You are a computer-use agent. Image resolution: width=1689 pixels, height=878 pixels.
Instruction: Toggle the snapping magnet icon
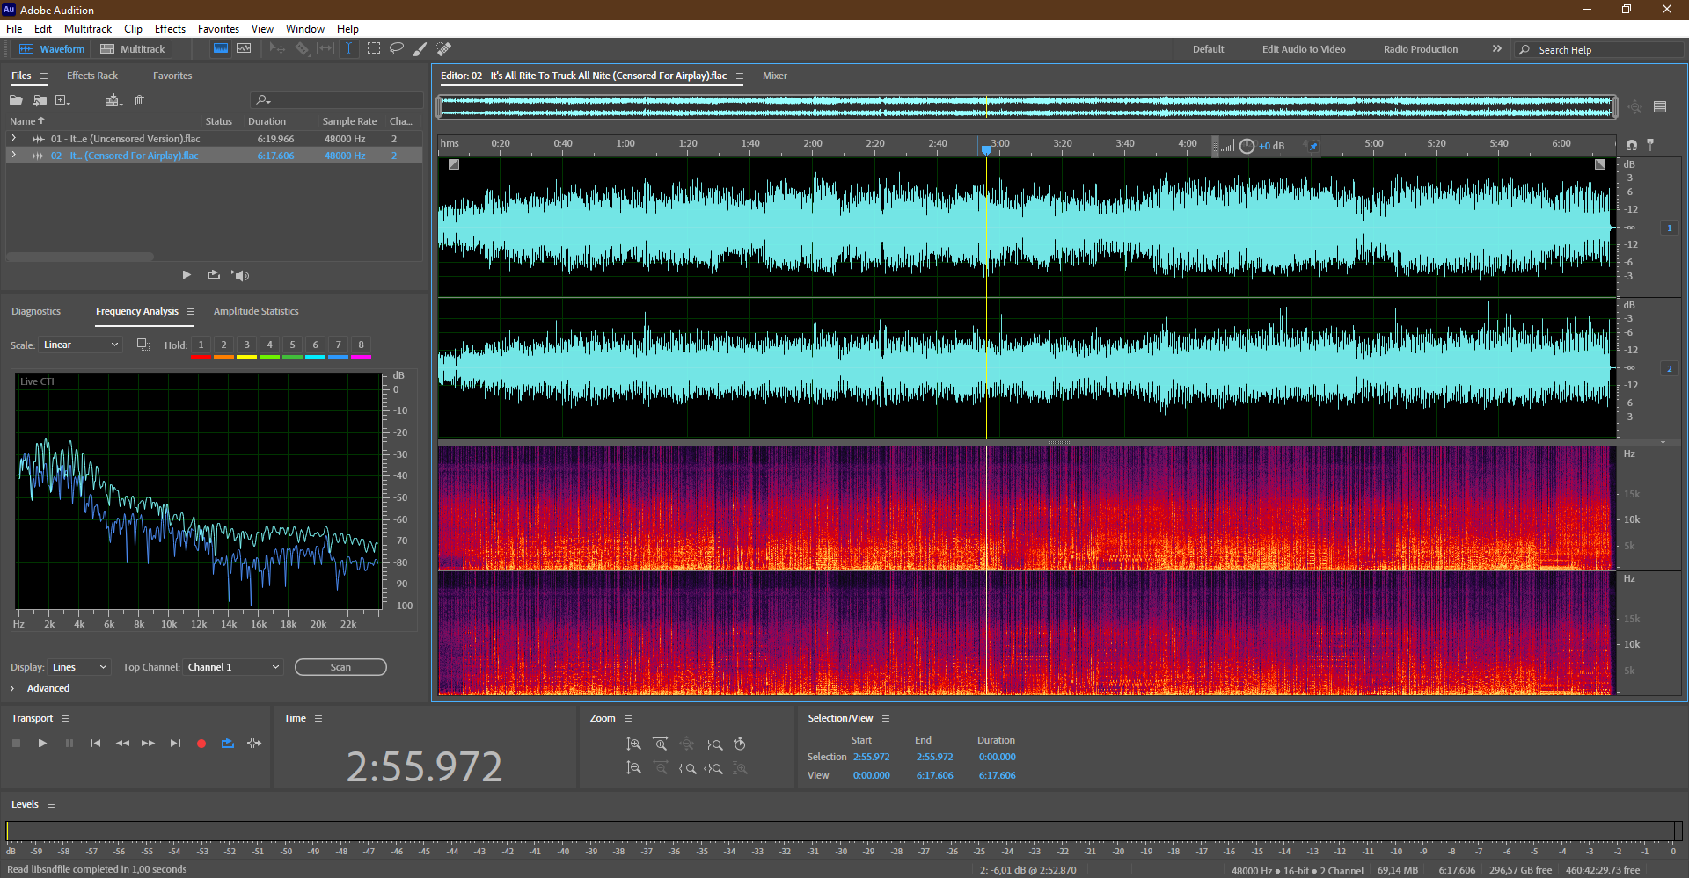[x=1632, y=145]
